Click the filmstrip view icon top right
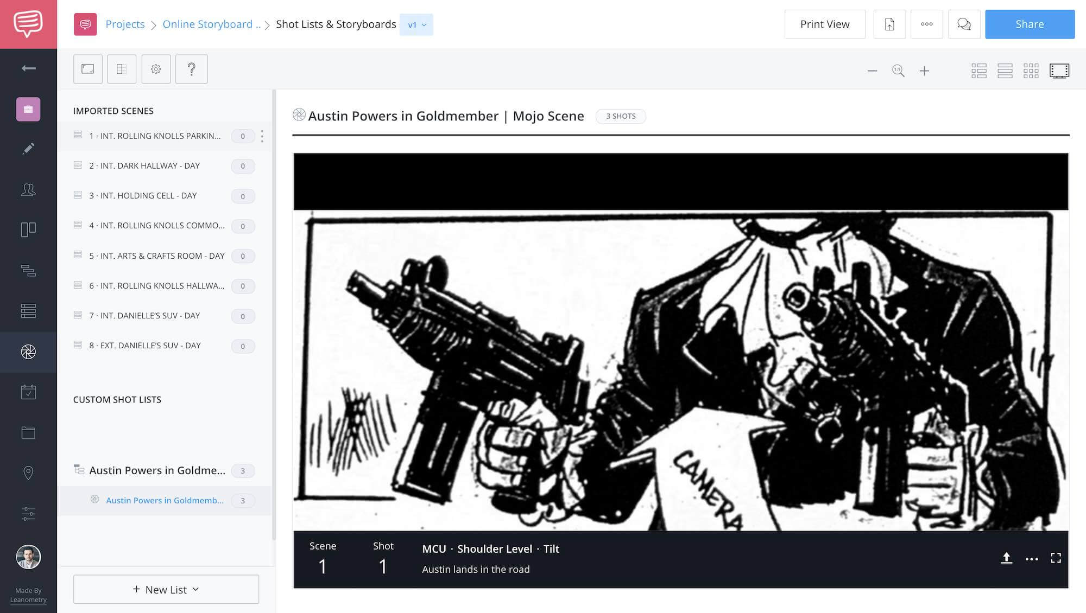1086x613 pixels. click(x=1059, y=70)
